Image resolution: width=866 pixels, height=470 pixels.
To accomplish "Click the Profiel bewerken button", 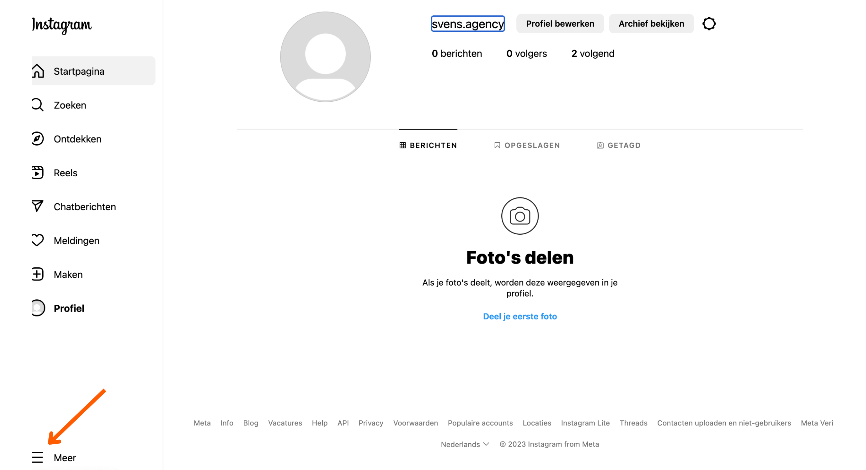I will click(560, 23).
